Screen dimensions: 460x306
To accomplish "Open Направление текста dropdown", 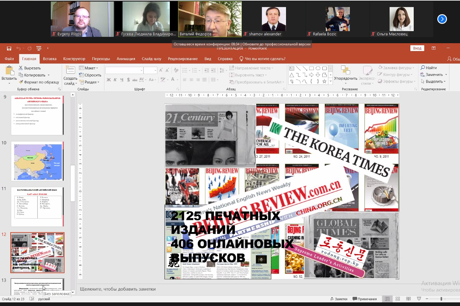I will 251,68.
